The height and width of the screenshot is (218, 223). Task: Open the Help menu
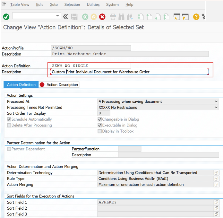129,4
